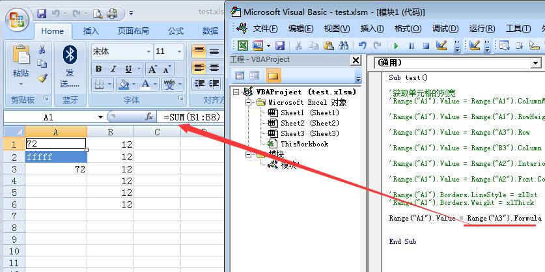The height and width of the screenshot is (272, 545).
Task: Open the 剪贴板 group dialog launcher
Action: click(x=46, y=99)
